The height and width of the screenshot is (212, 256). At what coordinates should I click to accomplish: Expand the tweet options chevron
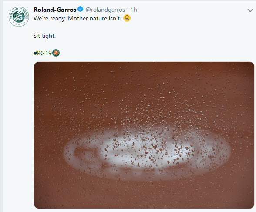[250, 10]
